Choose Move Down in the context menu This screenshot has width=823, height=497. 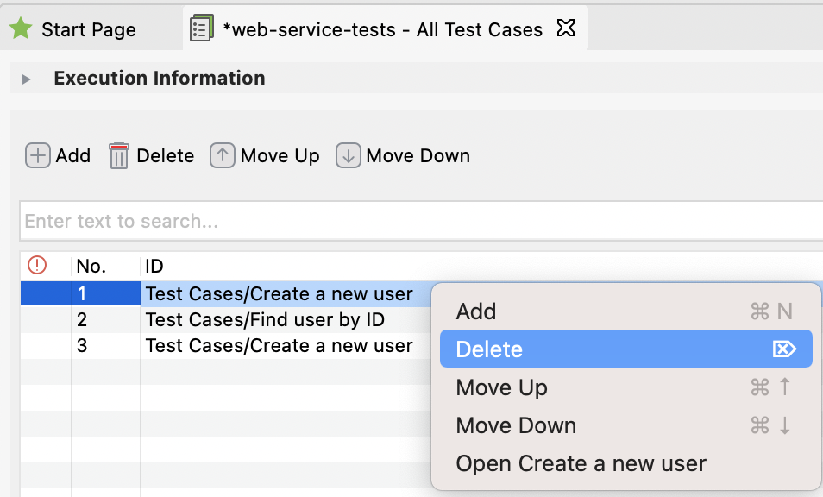click(x=516, y=425)
